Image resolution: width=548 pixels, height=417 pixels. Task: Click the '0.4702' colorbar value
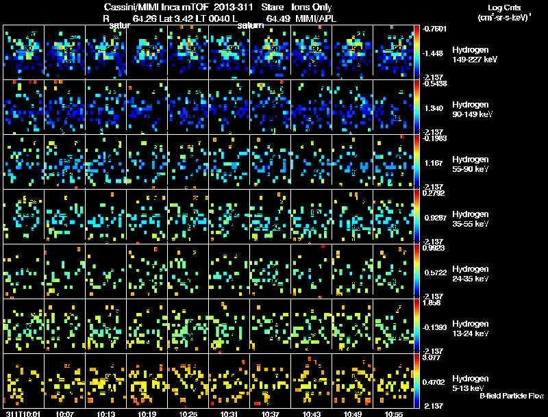434,383
